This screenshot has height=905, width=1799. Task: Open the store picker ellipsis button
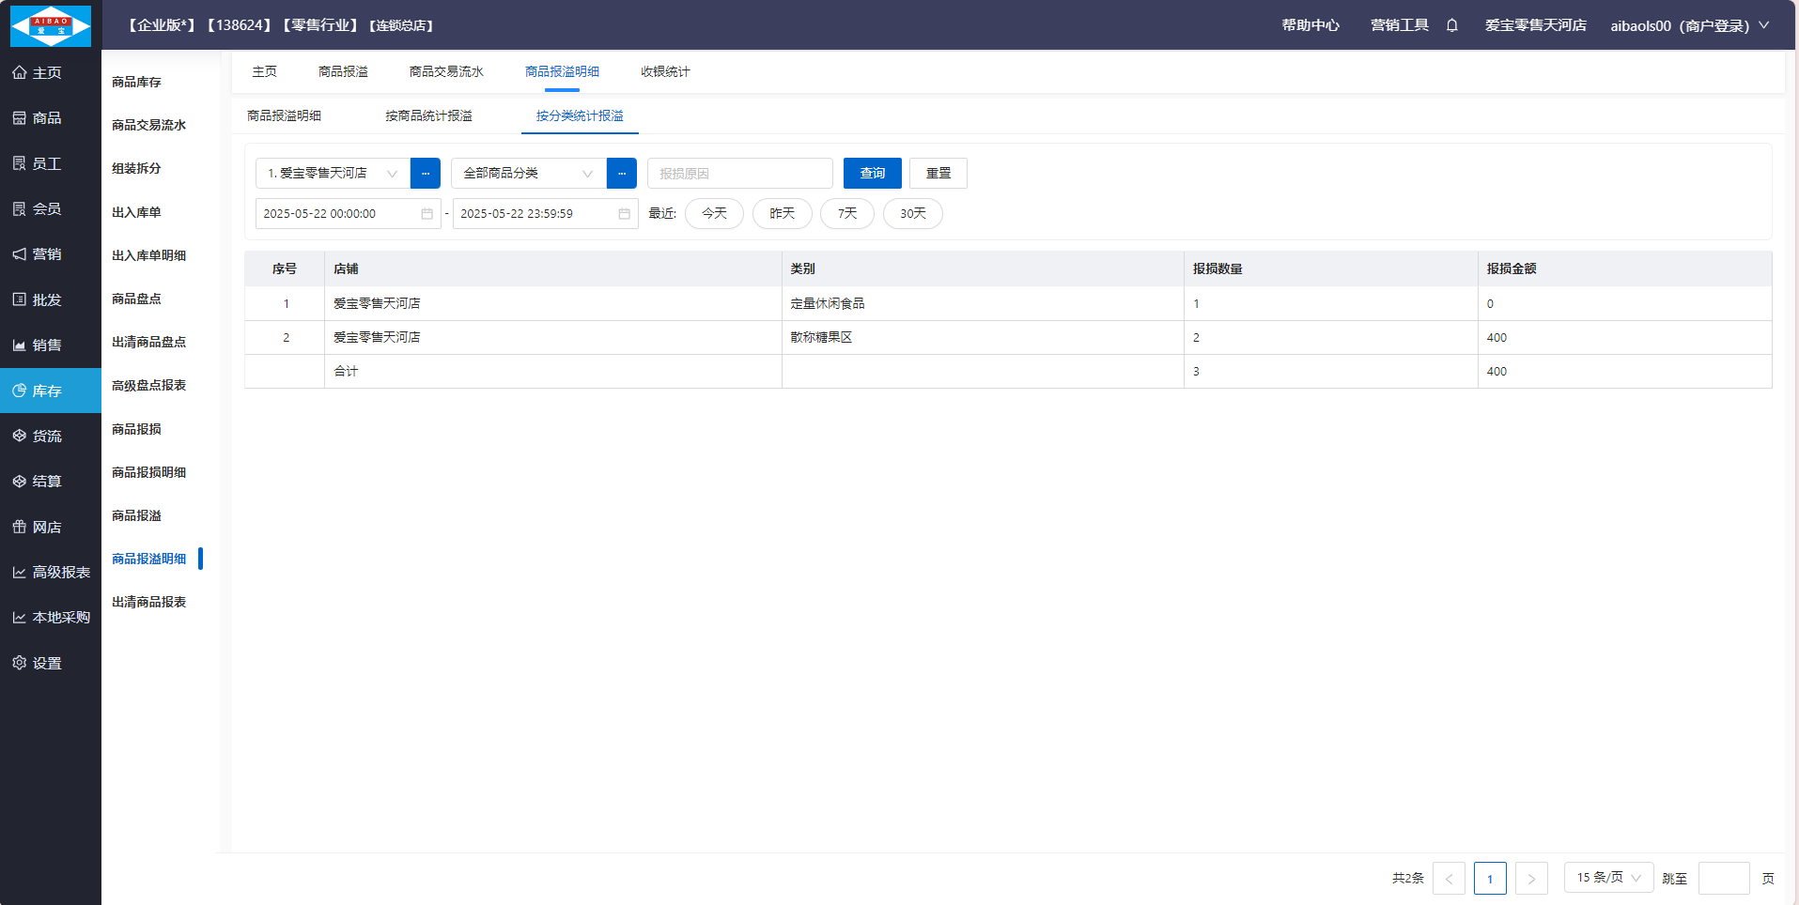click(x=426, y=174)
